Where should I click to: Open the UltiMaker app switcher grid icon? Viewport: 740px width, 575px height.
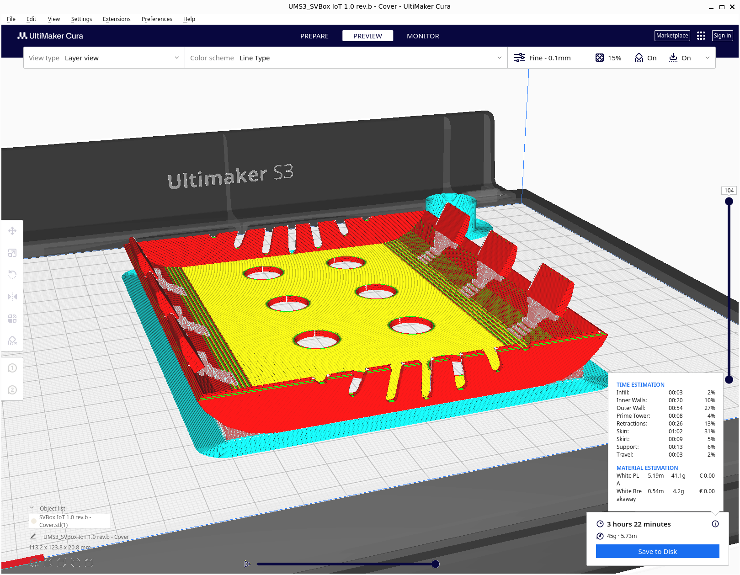click(701, 36)
